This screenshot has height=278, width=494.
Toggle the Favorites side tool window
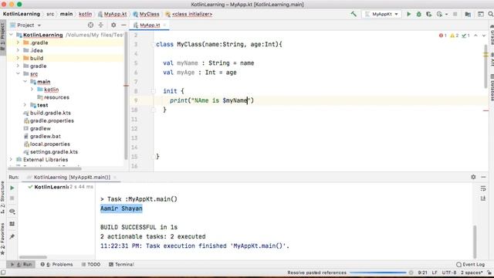click(2, 239)
